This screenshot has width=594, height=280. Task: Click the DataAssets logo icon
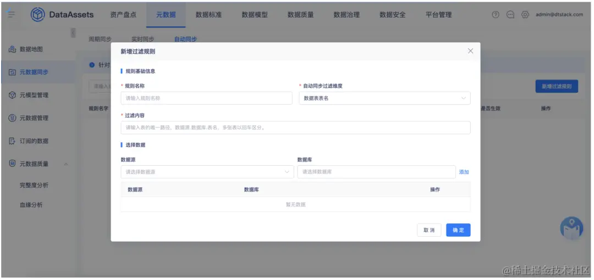[x=38, y=15]
